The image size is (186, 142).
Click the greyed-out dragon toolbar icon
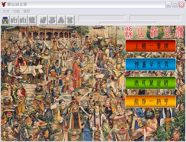69,20
